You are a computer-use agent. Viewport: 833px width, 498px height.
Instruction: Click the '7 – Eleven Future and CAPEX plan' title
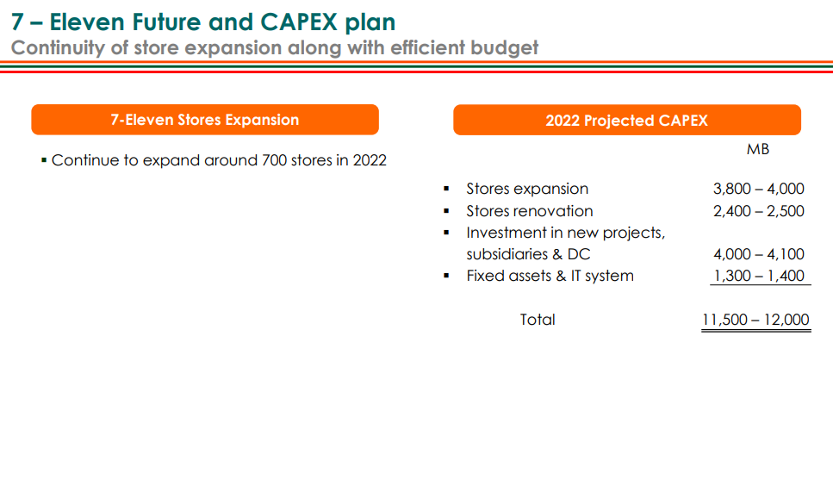click(x=203, y=22)
